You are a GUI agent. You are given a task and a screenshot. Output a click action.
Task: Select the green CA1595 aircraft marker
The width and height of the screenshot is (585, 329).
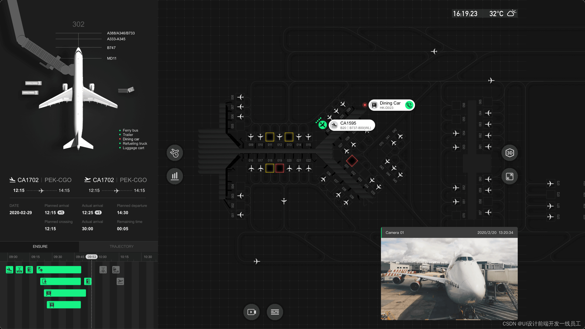[322, 125]
